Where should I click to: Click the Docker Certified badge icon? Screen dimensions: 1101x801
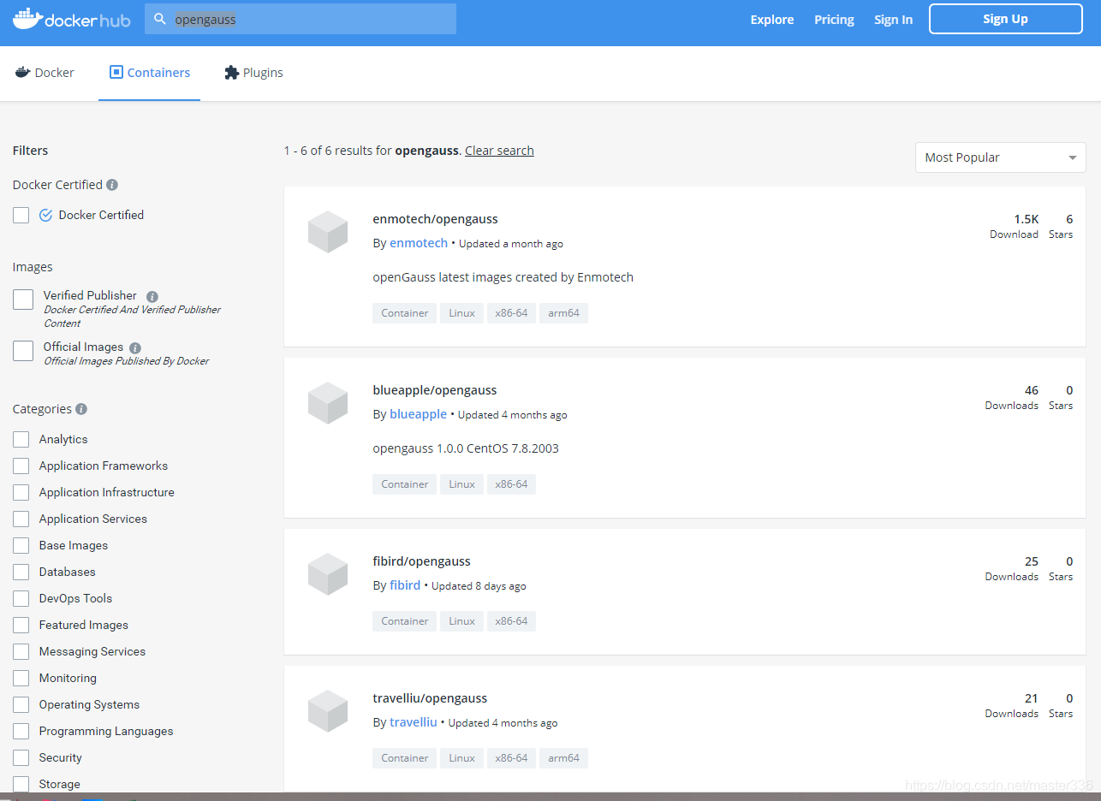tap(45, 215)
